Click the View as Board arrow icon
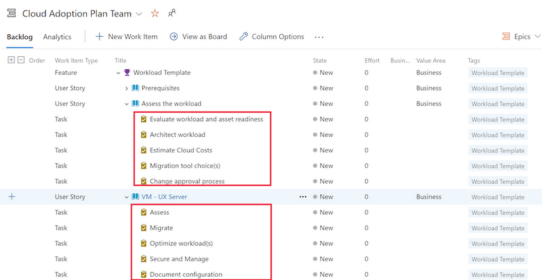The width and height of the screenshot is (542, 280). [x=173, y=37]
